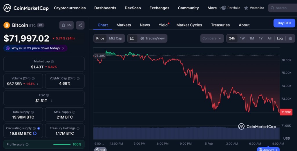This screenshot has height=151, width=297.
Task: Open Cryptocurrencies navigation menu
Action: [70, 8]
